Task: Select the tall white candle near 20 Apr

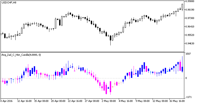Action: (55, 23)
